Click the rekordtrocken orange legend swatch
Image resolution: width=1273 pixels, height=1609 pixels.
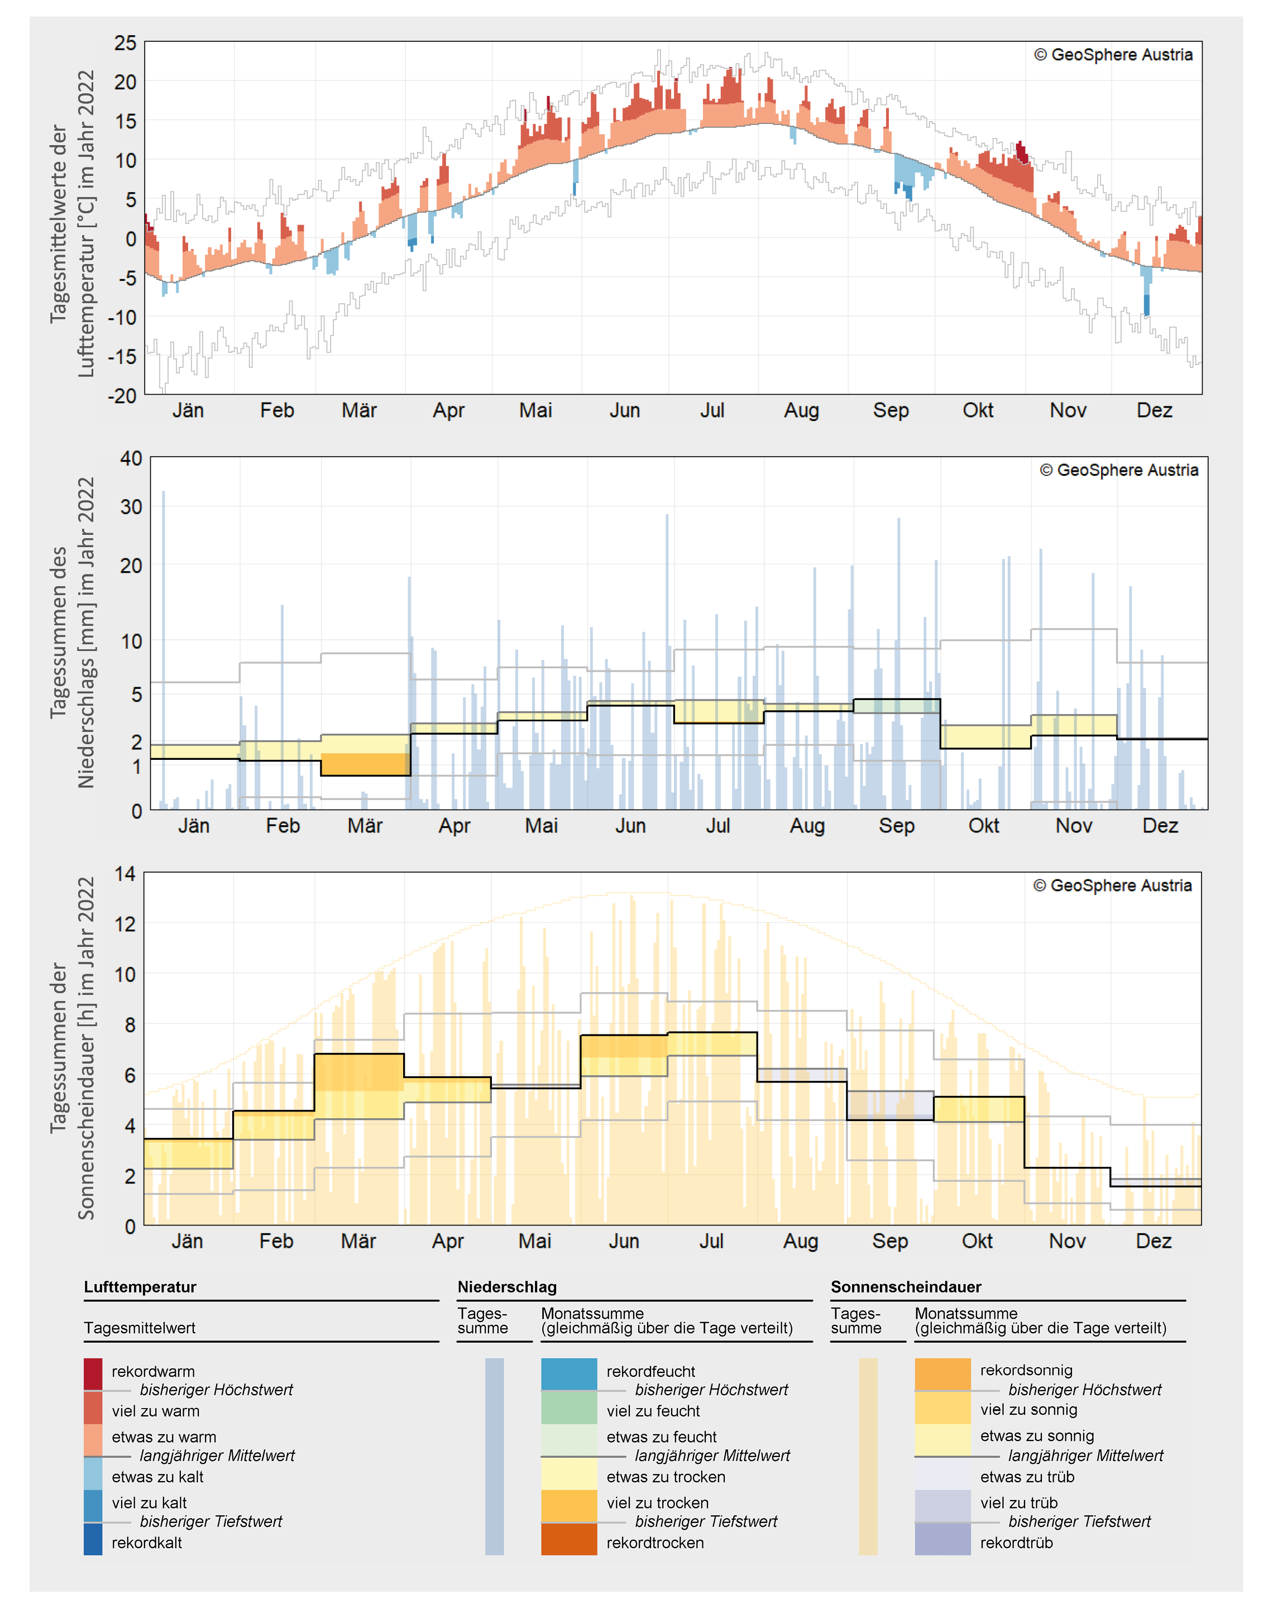pos(569,1539)
